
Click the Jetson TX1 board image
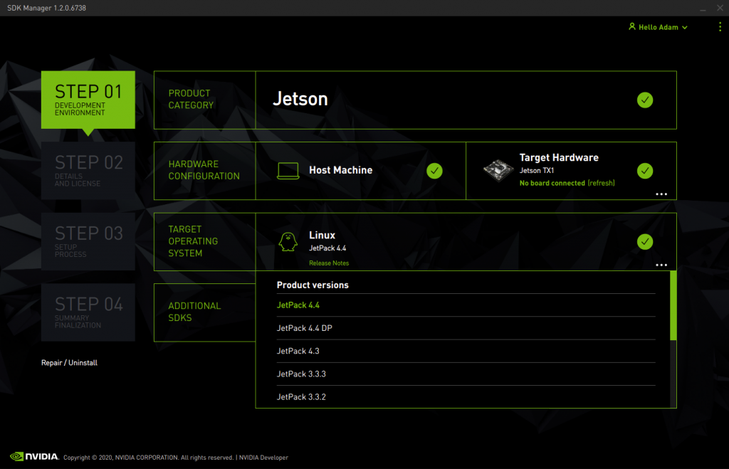coord(498,171)
